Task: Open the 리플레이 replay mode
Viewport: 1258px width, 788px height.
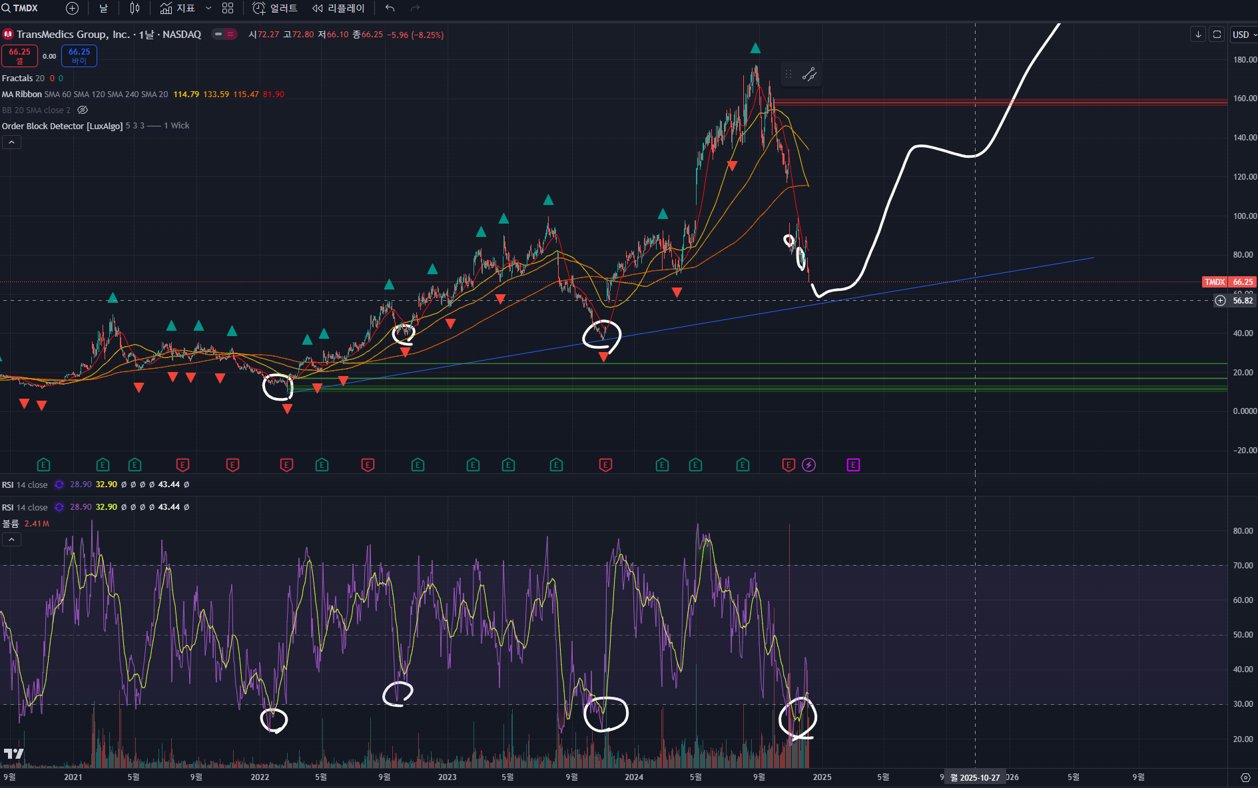Action: click(x=338, y=8)
